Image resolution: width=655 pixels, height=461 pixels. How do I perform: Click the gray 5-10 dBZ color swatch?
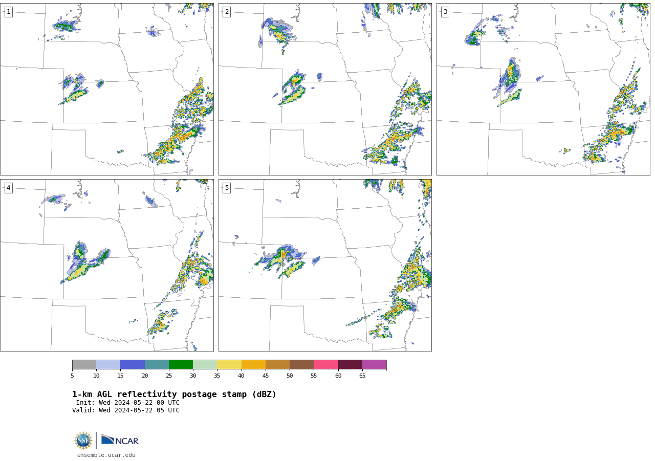[x=84, y=364]
